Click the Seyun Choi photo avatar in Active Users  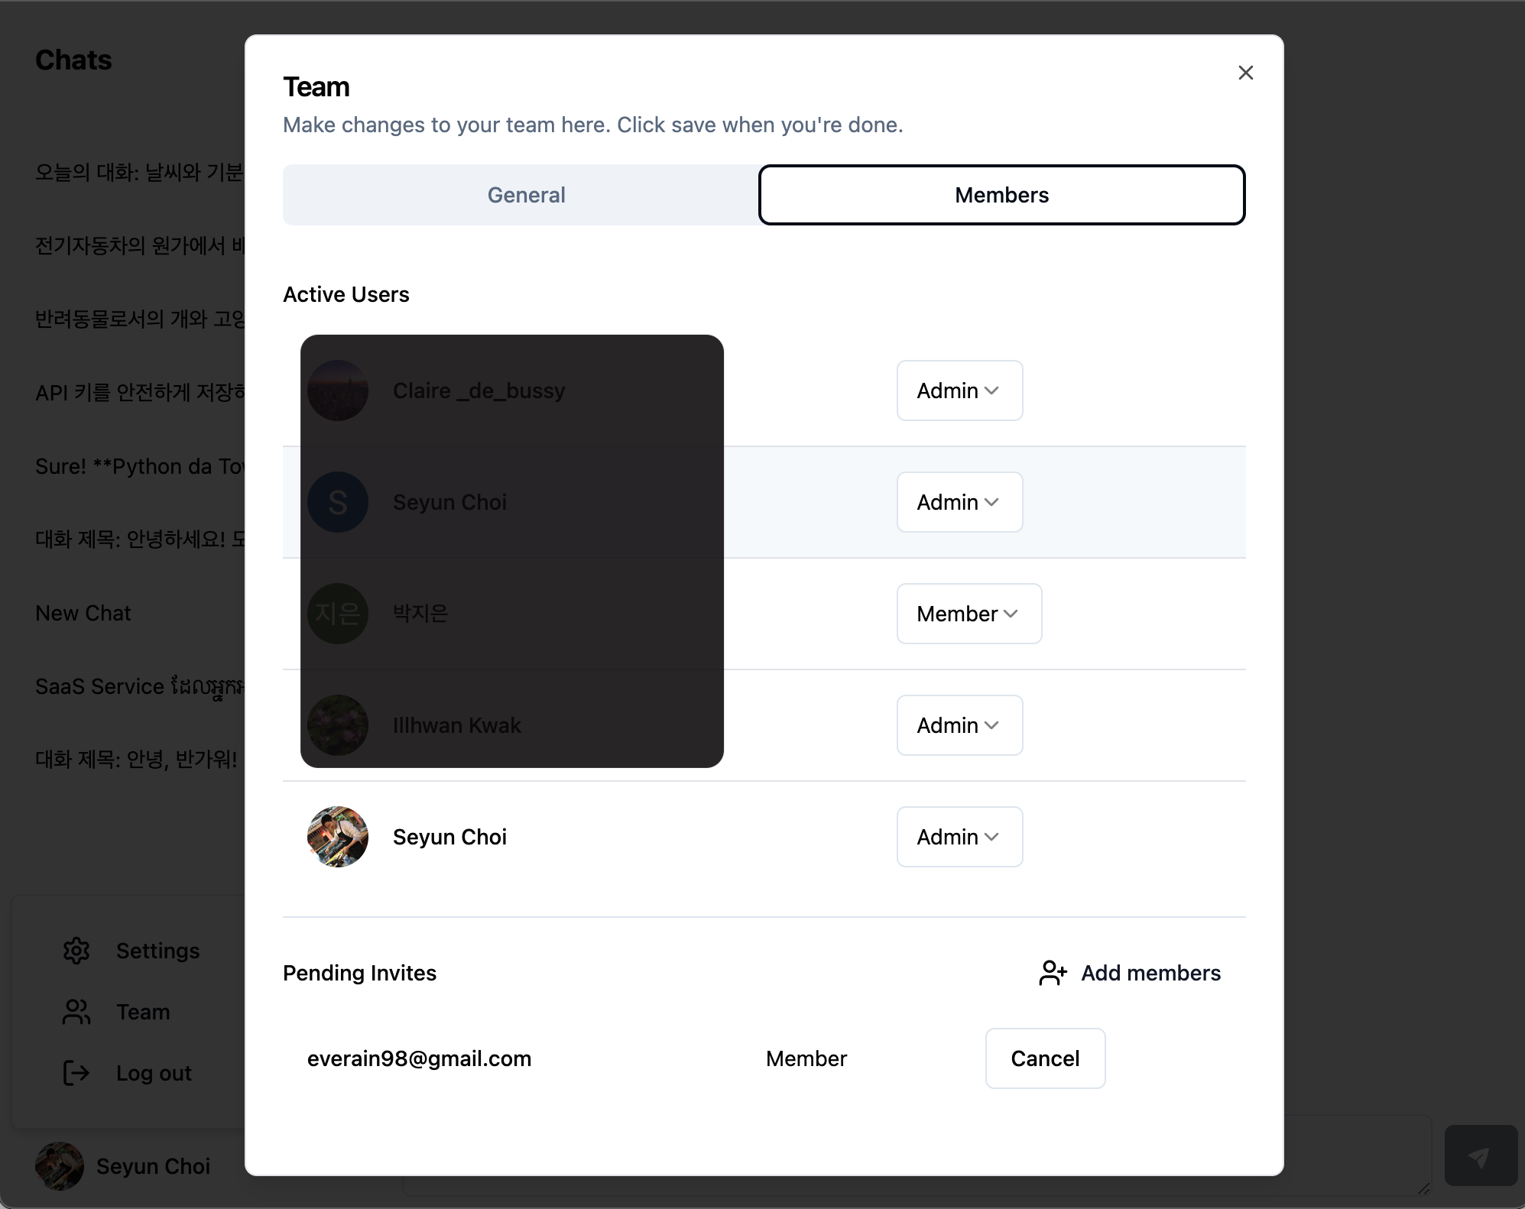tap(338, 837)
